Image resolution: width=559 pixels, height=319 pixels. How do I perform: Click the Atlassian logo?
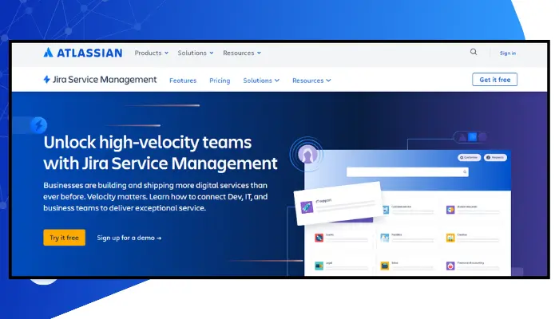[x=83, y=53]
